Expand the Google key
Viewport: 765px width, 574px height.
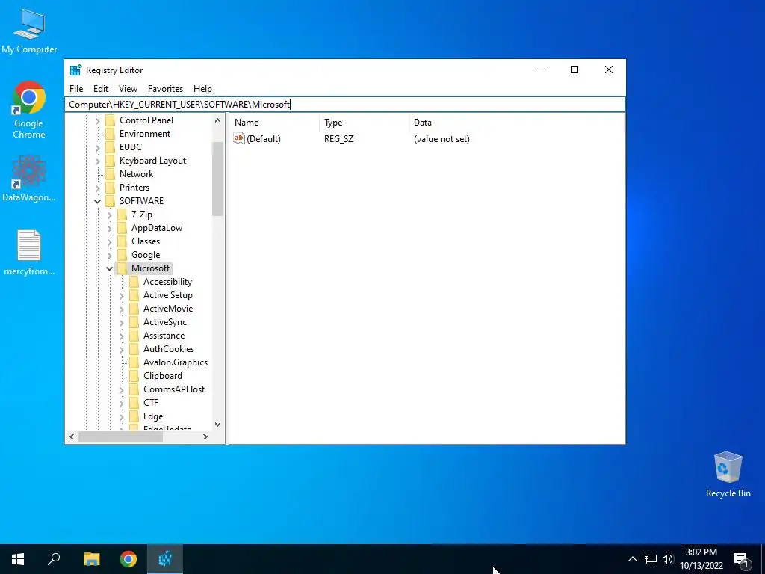tap(109, 255)
